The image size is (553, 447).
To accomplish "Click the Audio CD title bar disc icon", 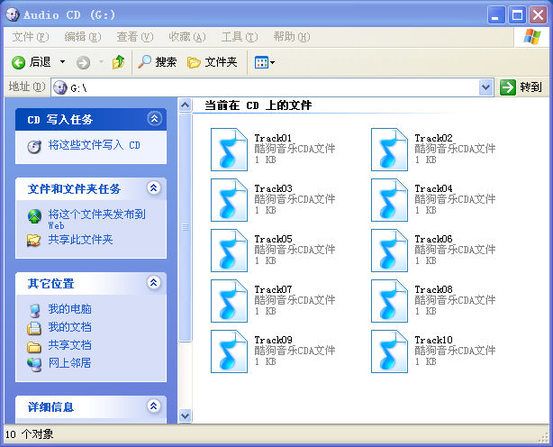I will pyautogui.click(x=13, y=14).
